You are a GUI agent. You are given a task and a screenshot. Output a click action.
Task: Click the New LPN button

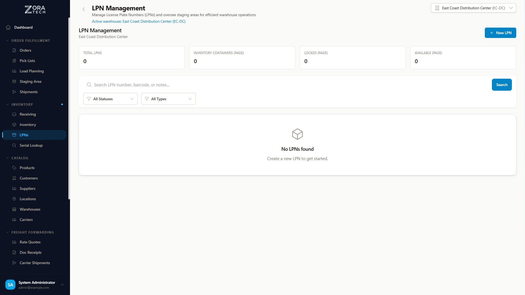coord(500,33)
